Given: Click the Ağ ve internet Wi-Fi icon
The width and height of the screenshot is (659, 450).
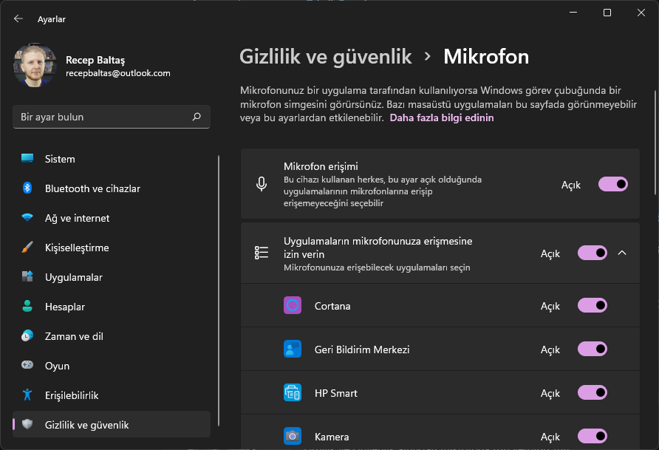Looking at the screenshot, I should 27,218.
